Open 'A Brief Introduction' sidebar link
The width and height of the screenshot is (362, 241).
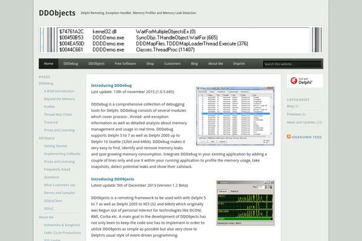point(59,91)
